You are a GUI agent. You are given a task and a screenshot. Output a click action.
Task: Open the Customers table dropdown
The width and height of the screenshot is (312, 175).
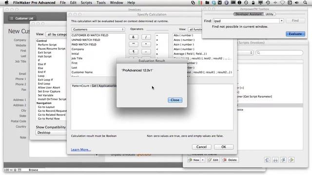point(98,29)
